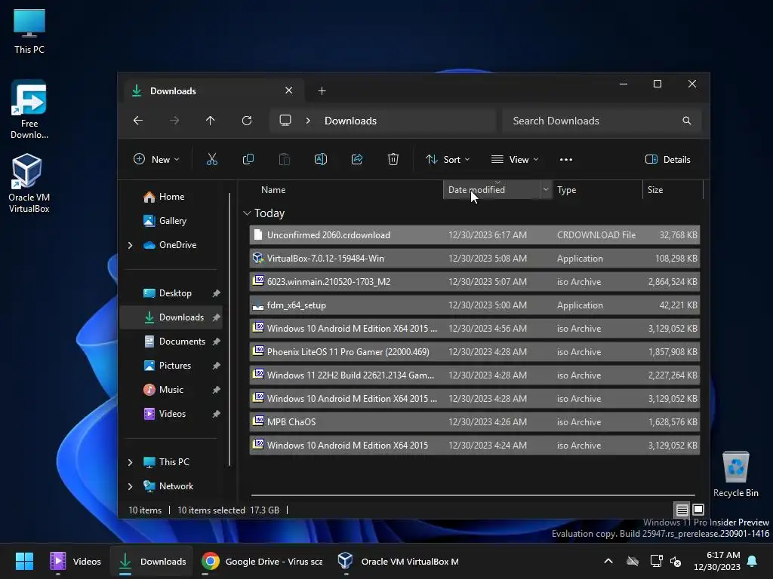Add a new tab with plus button

322,91
